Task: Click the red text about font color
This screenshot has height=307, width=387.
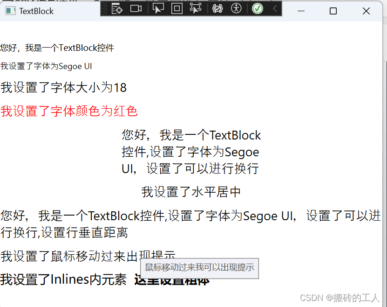Action: pyautogui.click(x=70, y=111)
